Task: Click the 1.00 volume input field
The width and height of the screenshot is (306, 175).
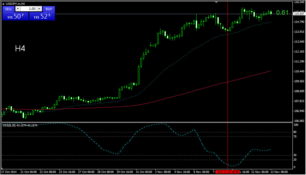Action: (29, 9)
